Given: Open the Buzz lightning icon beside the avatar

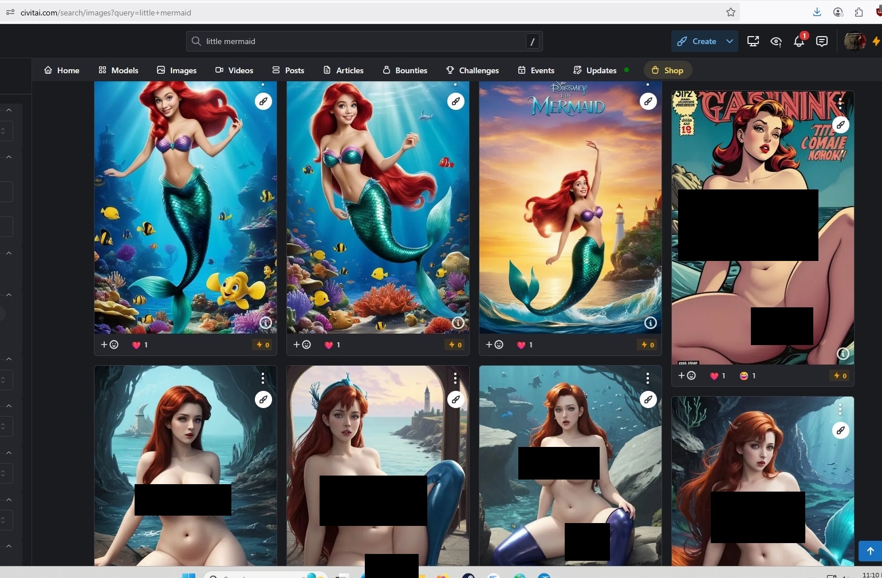Looking at the screenshot, I should point(876,41).
